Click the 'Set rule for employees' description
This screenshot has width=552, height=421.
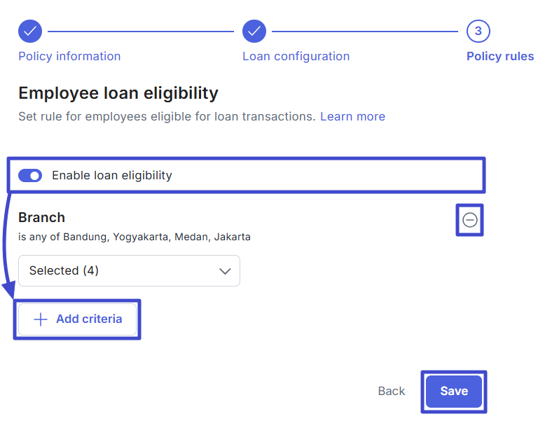coord(167,116)
